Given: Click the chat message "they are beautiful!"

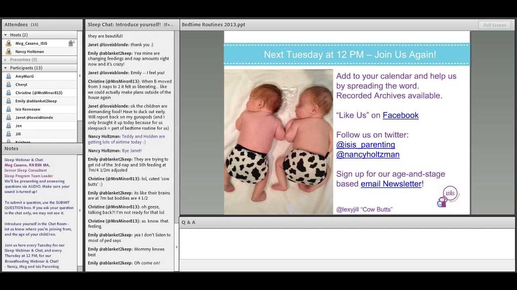Looking at the screenshot, I should click(x=105, y=36).
